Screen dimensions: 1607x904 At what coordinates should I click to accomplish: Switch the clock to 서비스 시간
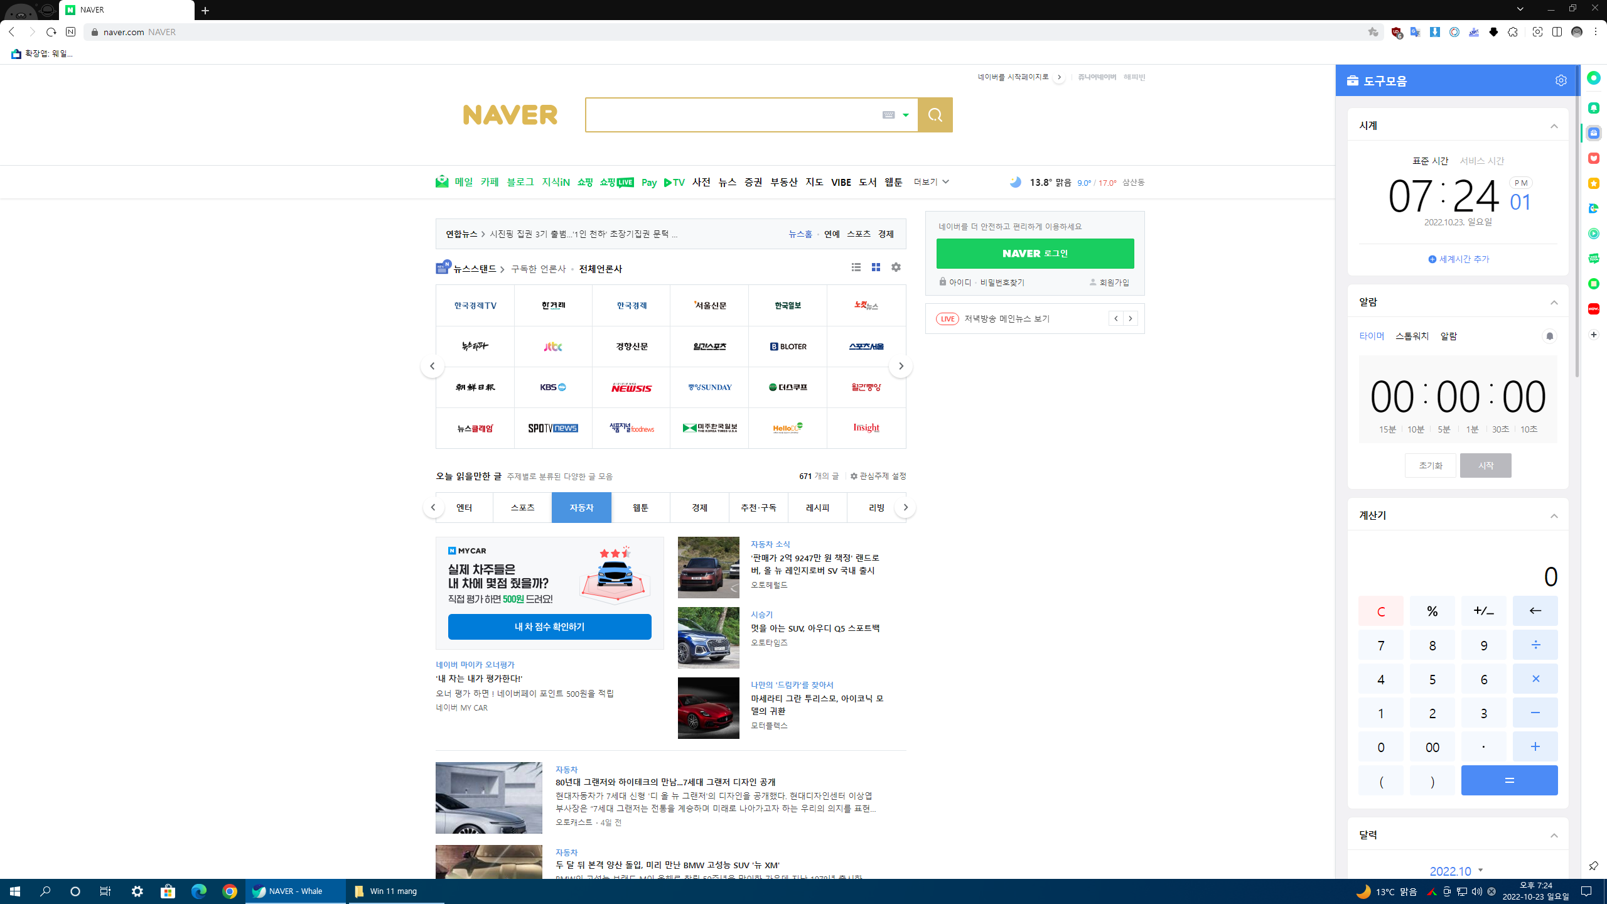[x=1481, y=161]
